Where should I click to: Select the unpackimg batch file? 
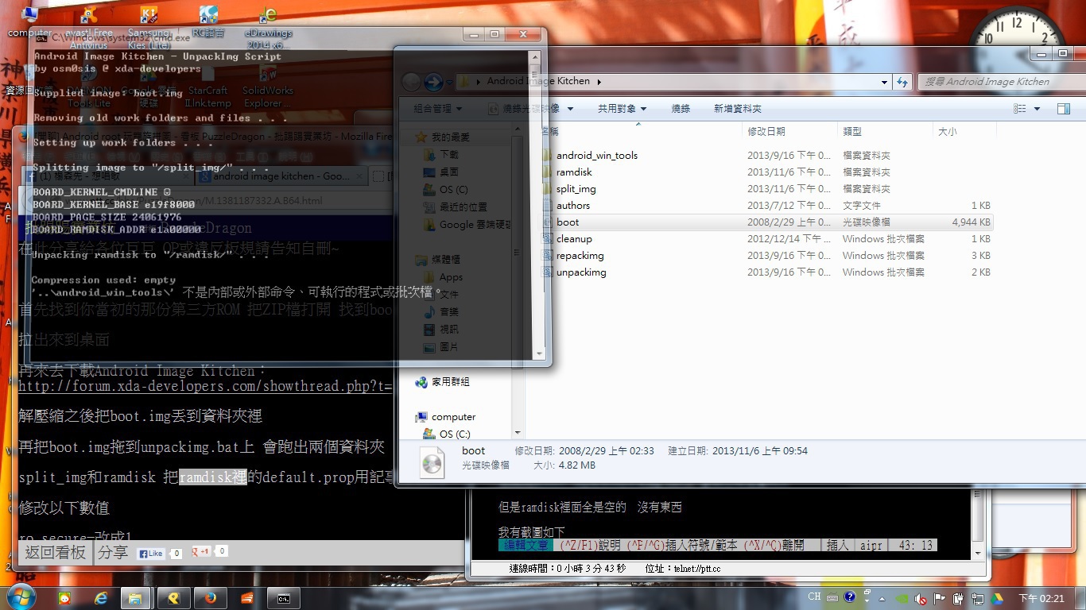(x=581, y=272)
